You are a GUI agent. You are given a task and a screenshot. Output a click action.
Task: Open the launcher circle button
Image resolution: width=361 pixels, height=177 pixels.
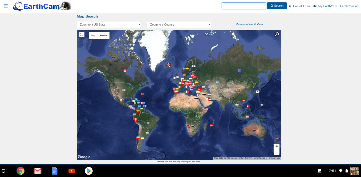[3, 171]
